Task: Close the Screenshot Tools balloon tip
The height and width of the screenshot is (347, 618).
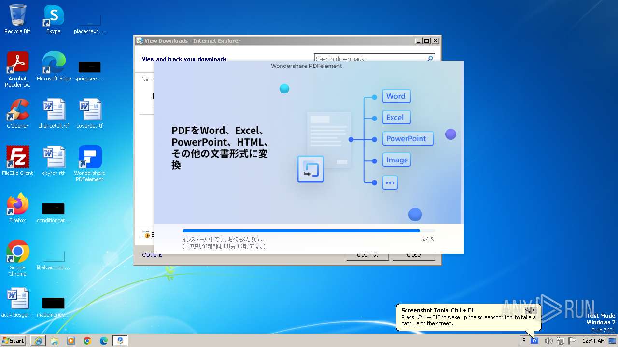Action: click(534, 310)
